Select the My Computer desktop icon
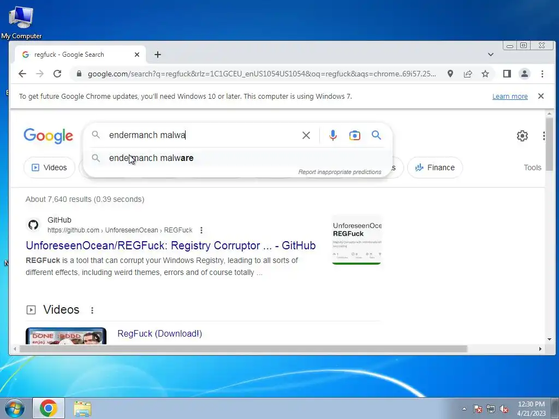Image resolution: width=559 pixels, height=419 pixels. (21, 23)
